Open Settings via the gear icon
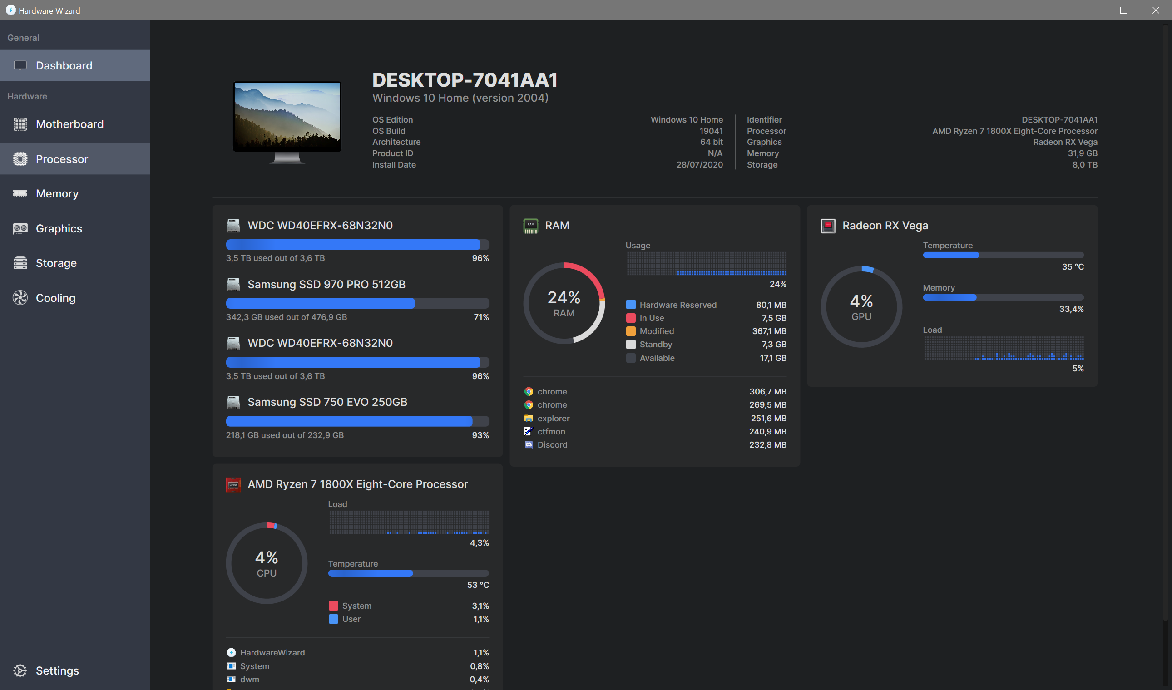 tap(20, 670)
